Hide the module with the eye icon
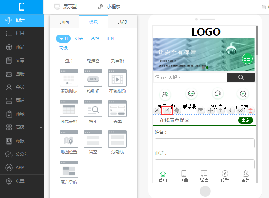This screenshot has width=269, height=198. (240, 110)
